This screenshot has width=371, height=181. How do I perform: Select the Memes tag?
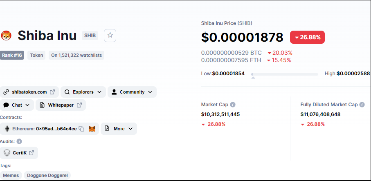[x=11, y=175]
